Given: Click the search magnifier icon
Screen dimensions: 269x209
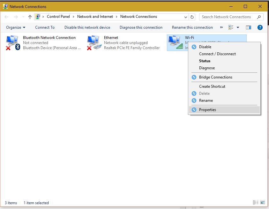Looking at the screenshot, I should tap(259, 17).
